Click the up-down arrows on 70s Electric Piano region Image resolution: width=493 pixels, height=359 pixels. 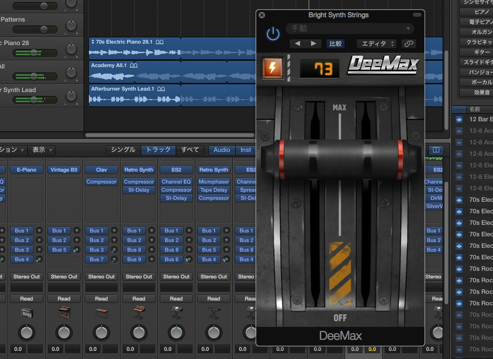pos(93,42)
